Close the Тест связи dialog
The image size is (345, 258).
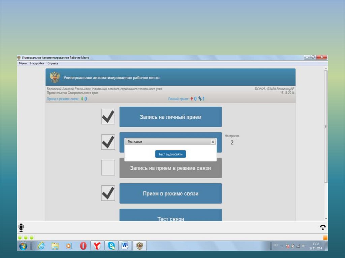213,142
